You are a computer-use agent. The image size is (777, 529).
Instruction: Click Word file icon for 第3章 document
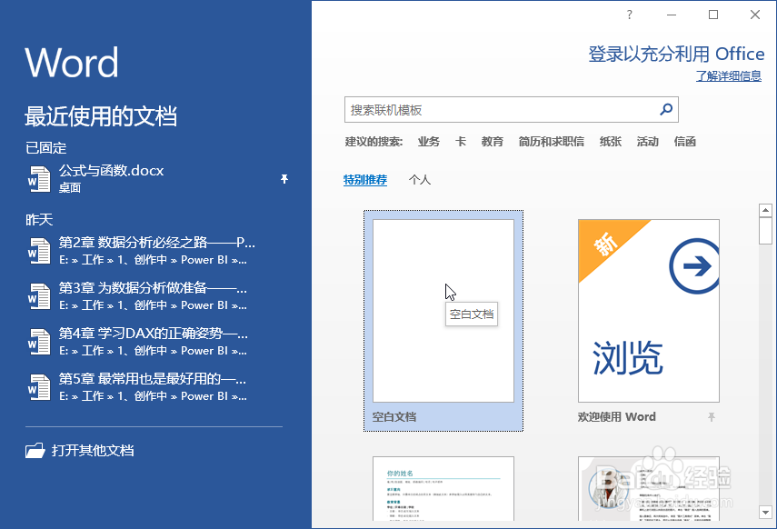point(39,296)
